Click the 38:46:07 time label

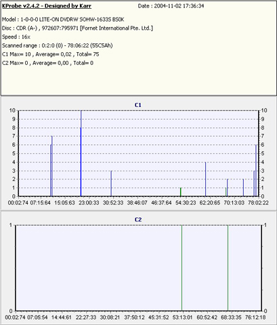137,202
